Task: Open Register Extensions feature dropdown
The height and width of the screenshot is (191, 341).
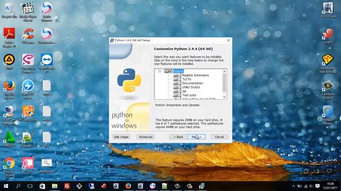Action: (177, 75)
